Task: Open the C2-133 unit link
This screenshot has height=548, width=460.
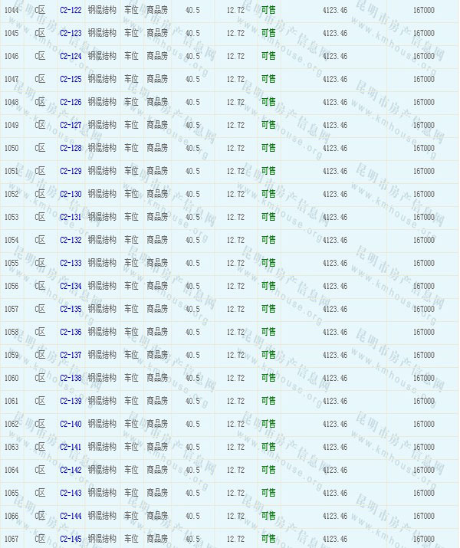Action: (x=71, y=264)
